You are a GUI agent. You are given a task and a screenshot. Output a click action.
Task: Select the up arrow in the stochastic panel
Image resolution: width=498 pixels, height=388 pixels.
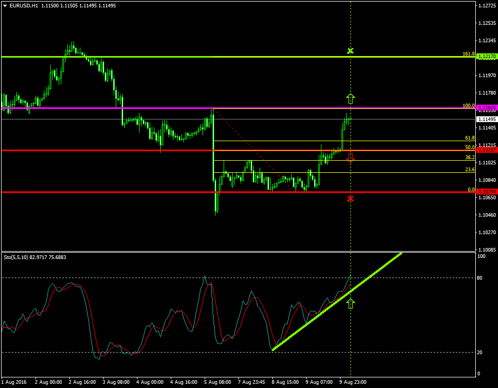(351, 302)
